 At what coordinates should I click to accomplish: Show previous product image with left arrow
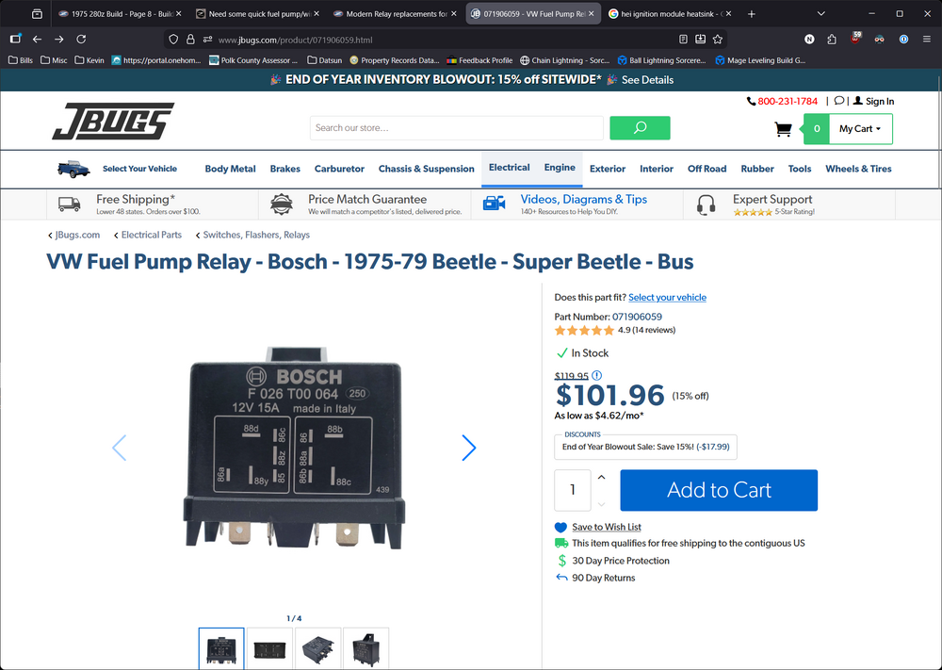pyautogui.click(x=119, y=449)
